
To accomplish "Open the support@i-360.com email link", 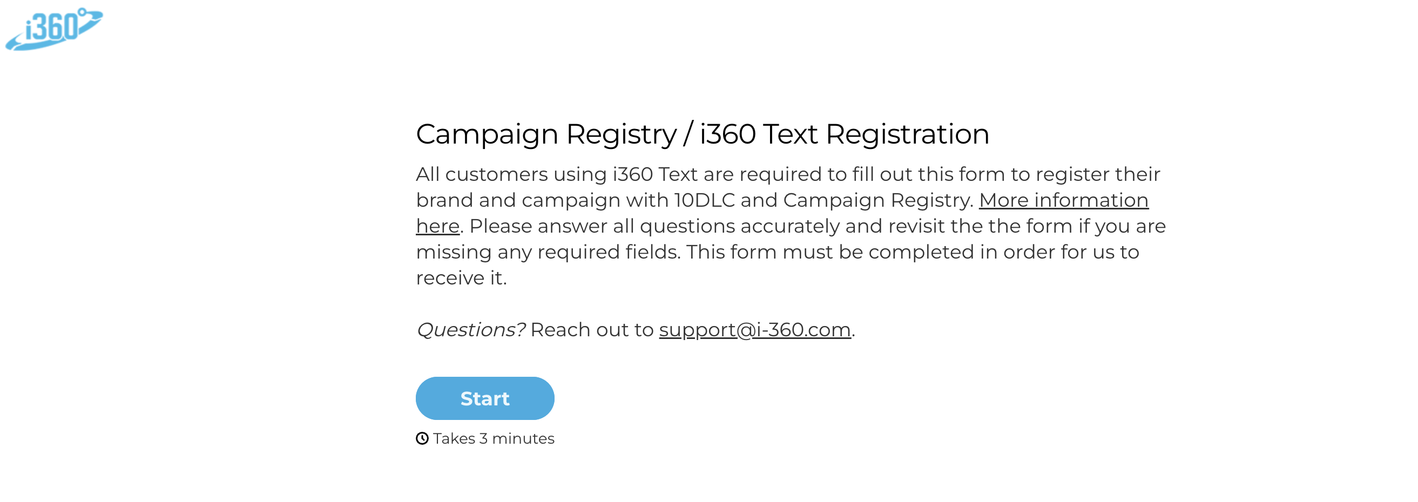I will coord(754,330).
